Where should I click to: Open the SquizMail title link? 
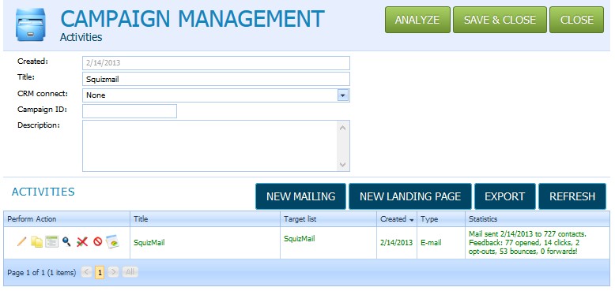[x=149, y=243]
